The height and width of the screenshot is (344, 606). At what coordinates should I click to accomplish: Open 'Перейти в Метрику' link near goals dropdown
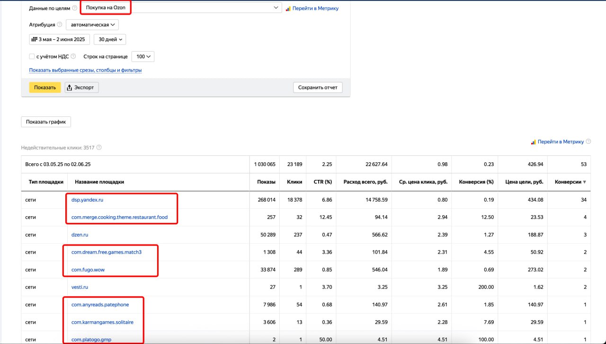pos(315,8)
